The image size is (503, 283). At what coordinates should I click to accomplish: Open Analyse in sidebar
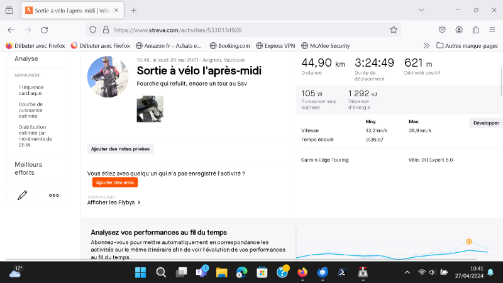[x=26, y=58]
